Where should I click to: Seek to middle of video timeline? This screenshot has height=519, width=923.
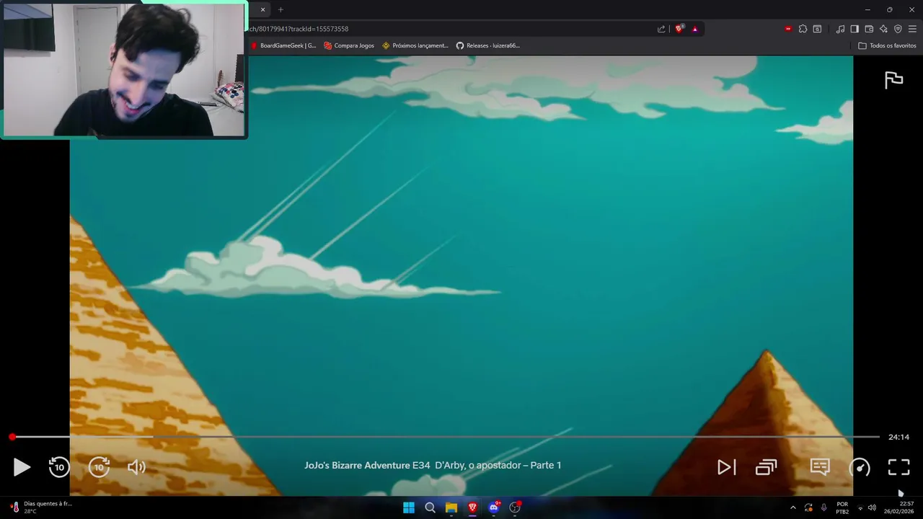[444, 437]
